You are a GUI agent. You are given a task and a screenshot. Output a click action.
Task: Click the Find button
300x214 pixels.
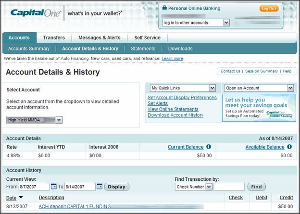coord(257,187)
